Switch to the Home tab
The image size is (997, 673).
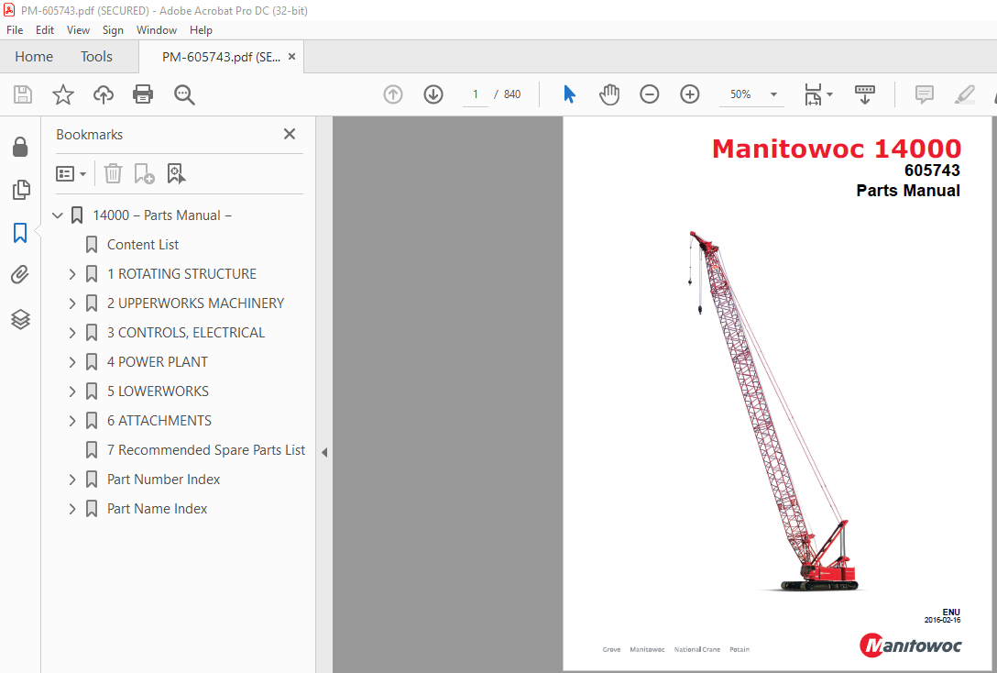[x=34, y=57]
